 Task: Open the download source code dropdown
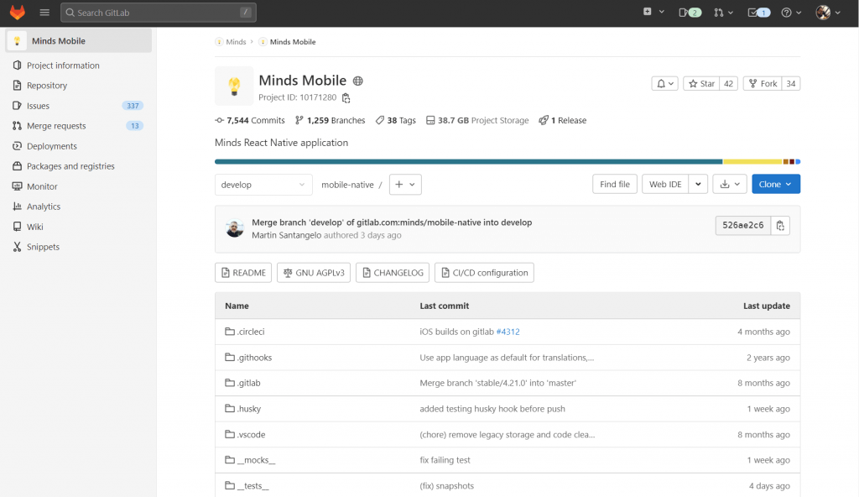pos(729,185)
